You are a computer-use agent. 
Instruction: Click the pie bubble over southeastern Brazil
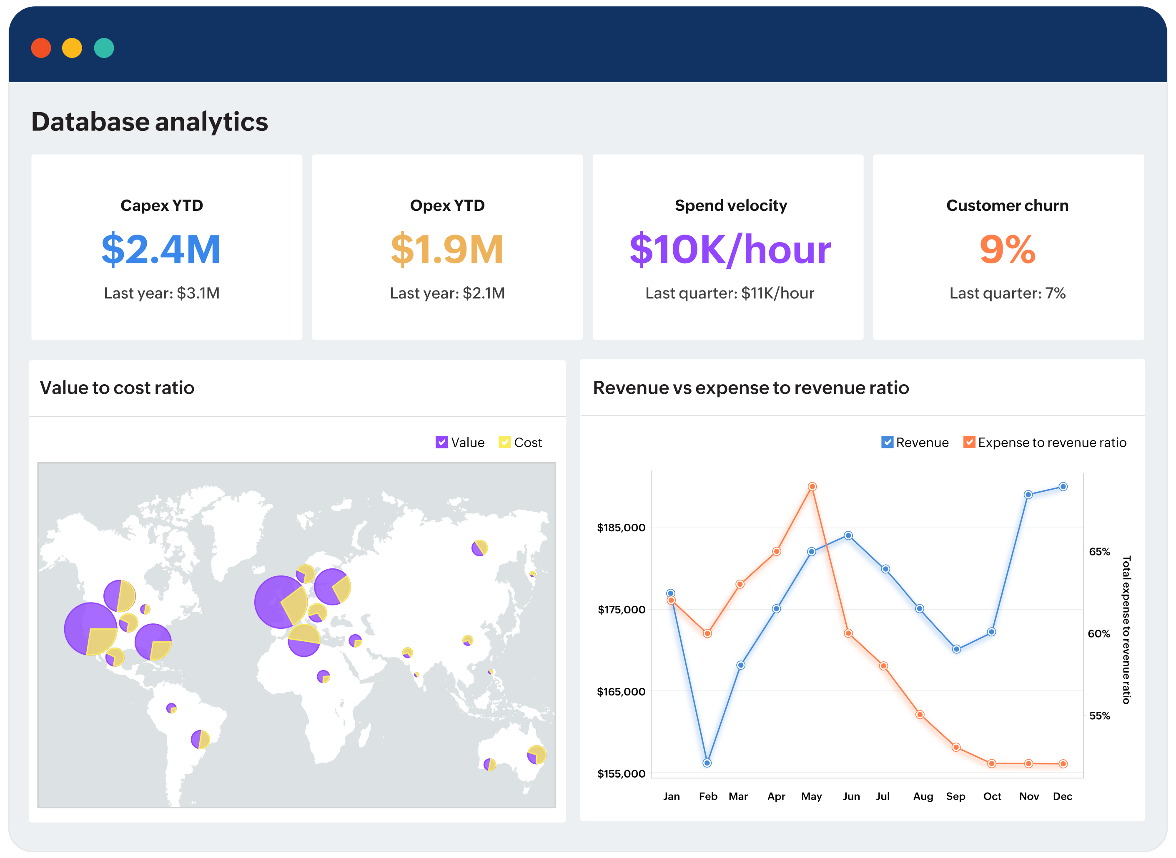coord(200,740)
